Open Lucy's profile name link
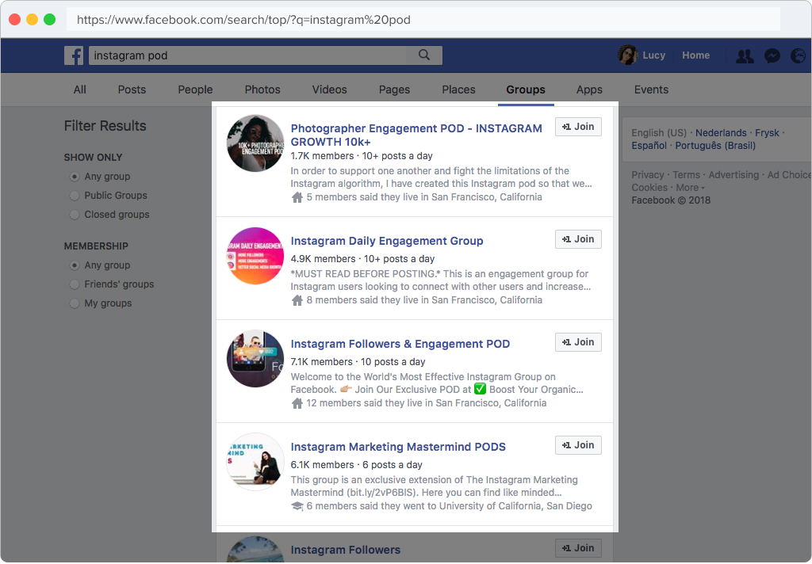Image resolution: width=812 pixels, height=564 pixels. [653, 55]
